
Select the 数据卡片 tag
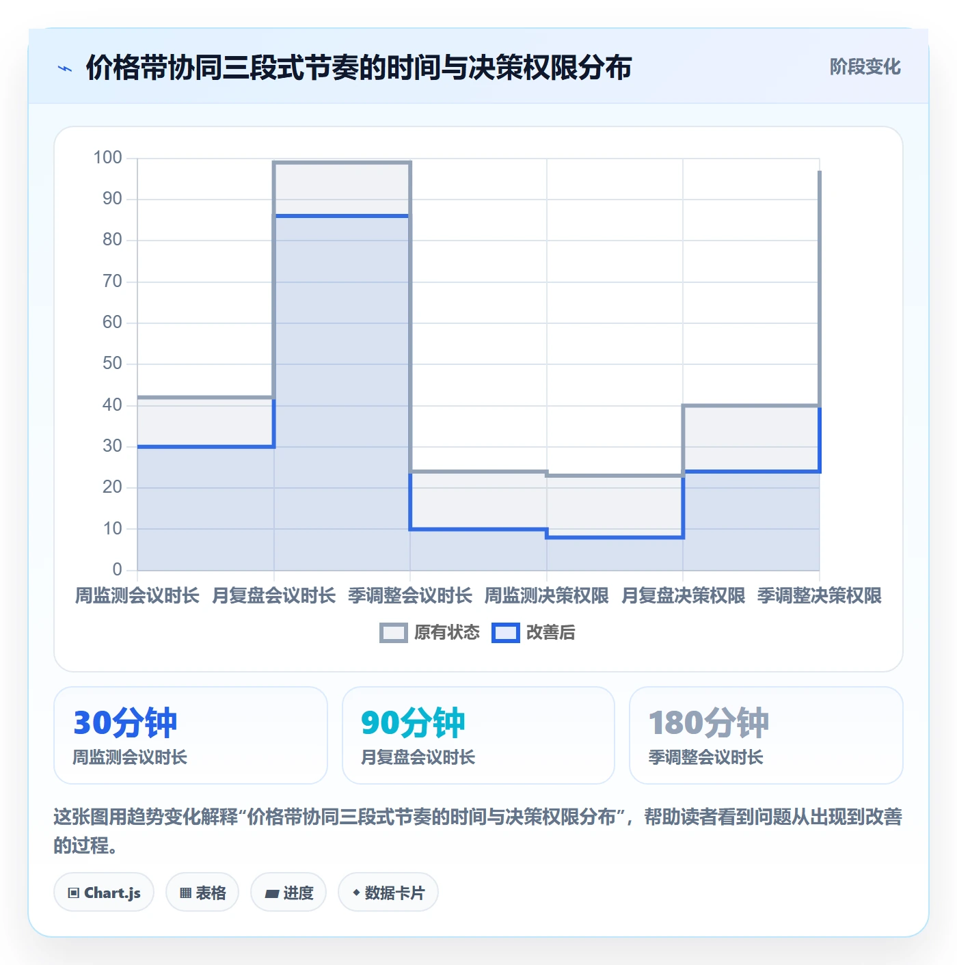click(388, 893)
